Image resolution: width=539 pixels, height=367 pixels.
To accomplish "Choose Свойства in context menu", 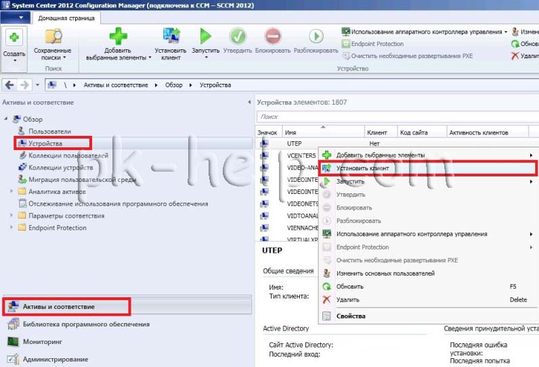I will coord(427,316).
